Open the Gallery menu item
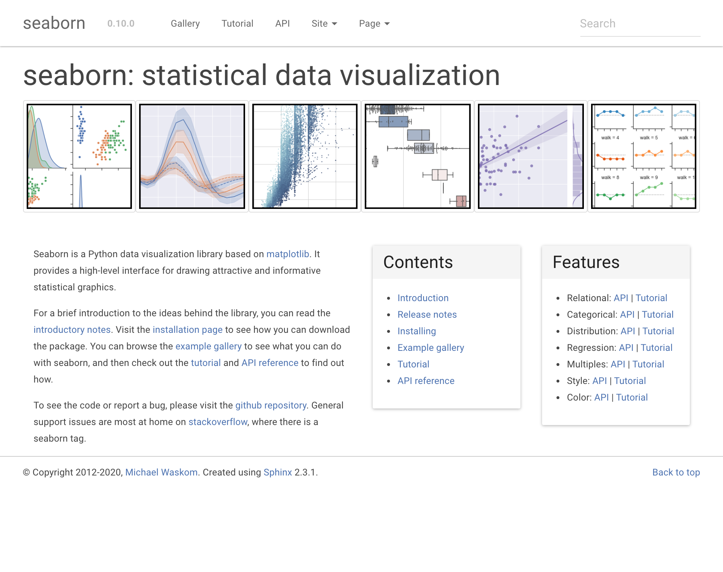The height and width of the screenshot is (572, 723). [185, 23]
